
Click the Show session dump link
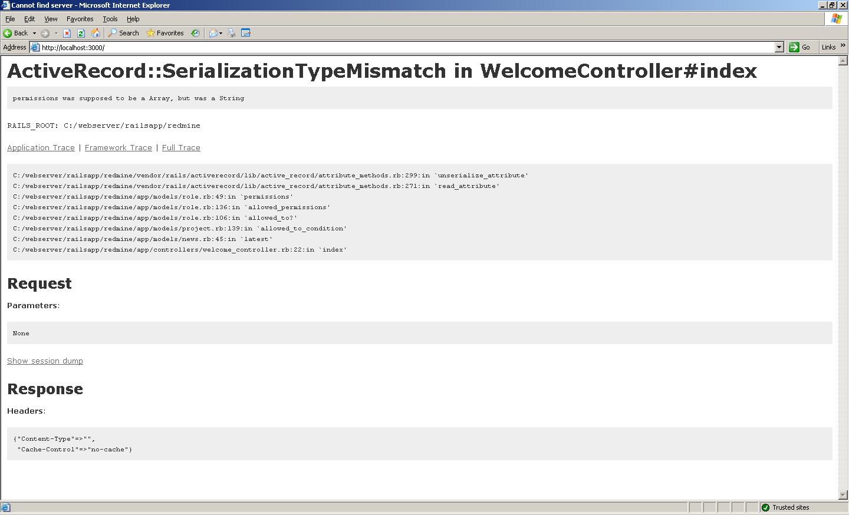45,361
